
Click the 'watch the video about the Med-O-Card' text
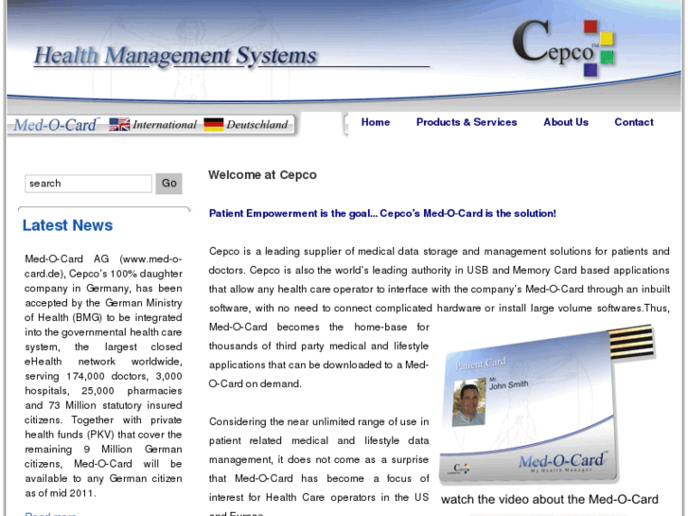coord(549,499)
